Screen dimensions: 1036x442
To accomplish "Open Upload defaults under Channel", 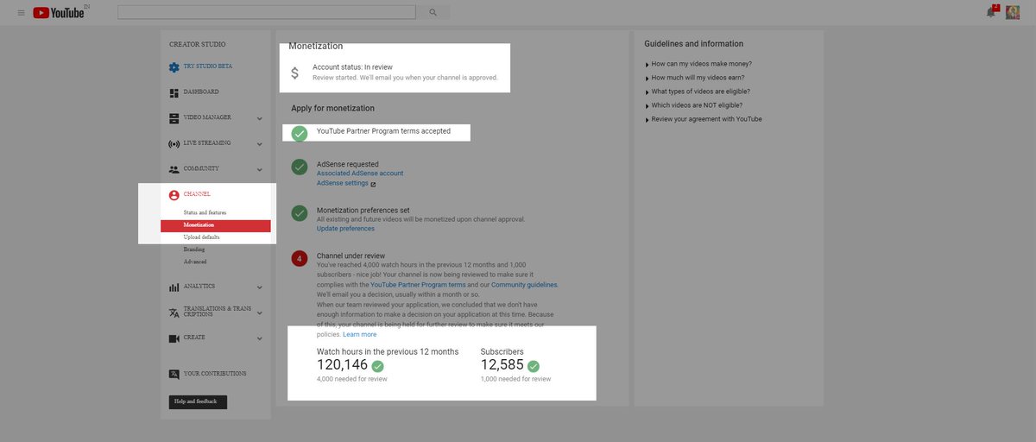I will [x=201, y=237].
